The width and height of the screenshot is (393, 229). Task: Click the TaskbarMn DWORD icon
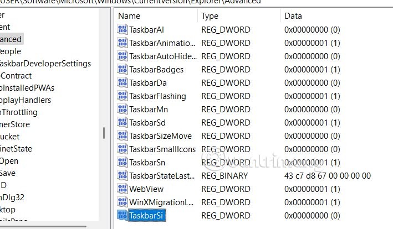coord(123,110)
